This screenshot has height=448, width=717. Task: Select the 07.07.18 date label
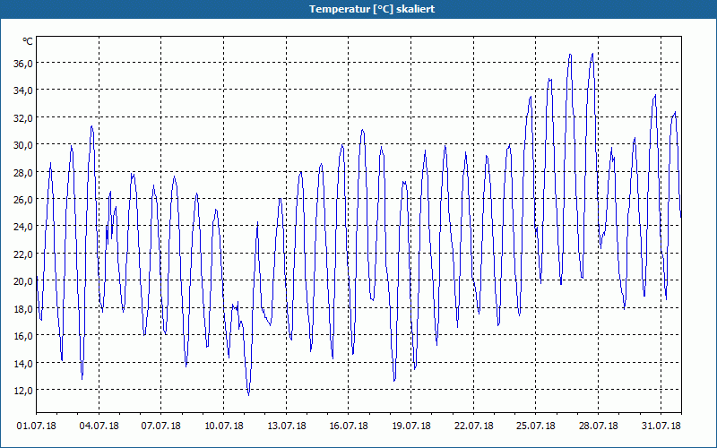161,426
